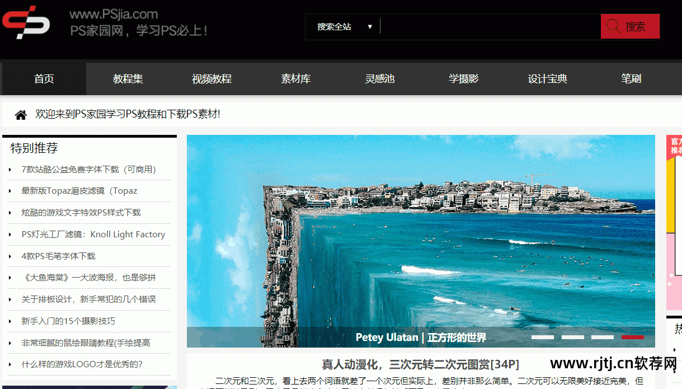Click the magnifier icon in search button
The image size is (682, 389).
click(613, 26)
